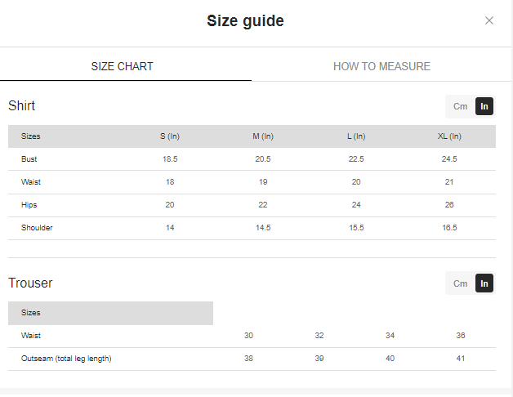The width and height of the screenshot is (513, 397).
Task: Click the 18.5 bust value for size S
Action: (170, 159)
